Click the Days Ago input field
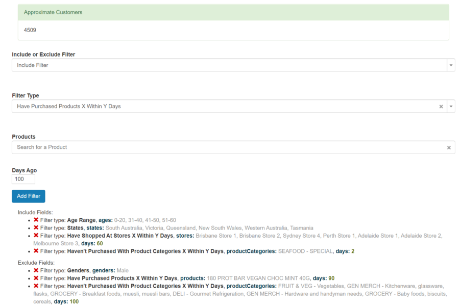461x306 pixels. tap(23, 179)
